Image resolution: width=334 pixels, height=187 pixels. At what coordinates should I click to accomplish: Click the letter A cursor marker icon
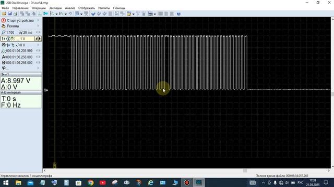point(4,57)
